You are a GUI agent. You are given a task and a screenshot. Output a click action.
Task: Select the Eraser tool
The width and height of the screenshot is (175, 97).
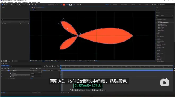pos(29,4)
